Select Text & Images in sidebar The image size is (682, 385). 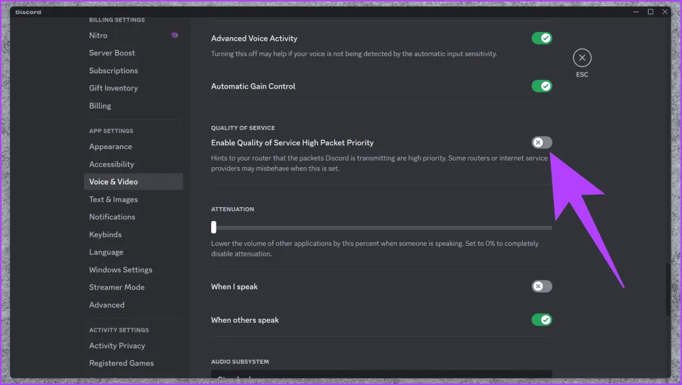pos(114,199)
